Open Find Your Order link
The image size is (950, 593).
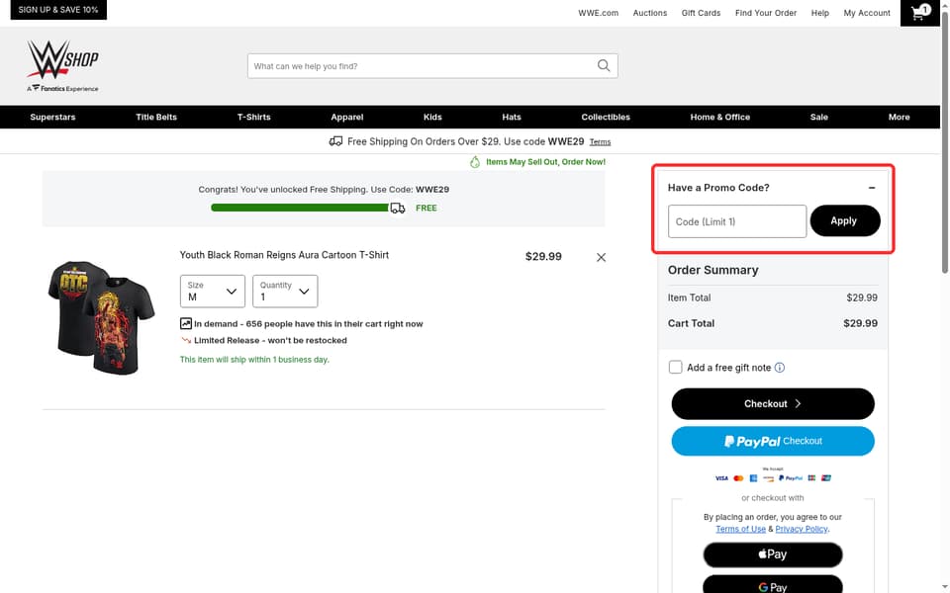[766, 13]
